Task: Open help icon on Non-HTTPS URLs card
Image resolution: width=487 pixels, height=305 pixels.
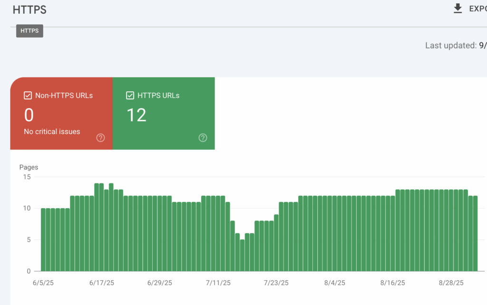Action: click(100, 138)
